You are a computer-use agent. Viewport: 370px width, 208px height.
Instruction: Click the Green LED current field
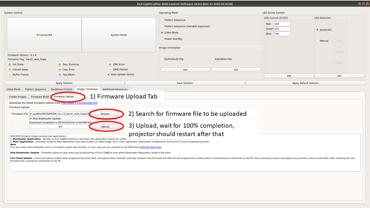(x=282, y=29)
